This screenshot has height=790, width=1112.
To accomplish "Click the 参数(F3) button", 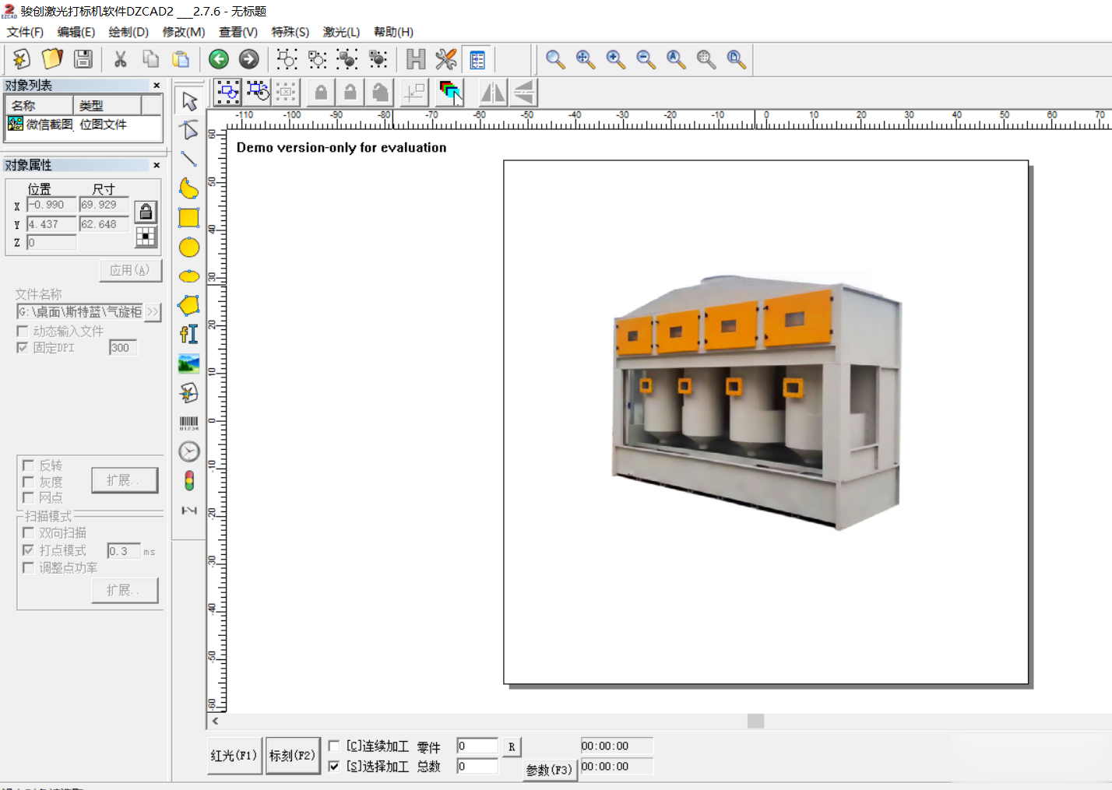I will [x=550, y=770].
